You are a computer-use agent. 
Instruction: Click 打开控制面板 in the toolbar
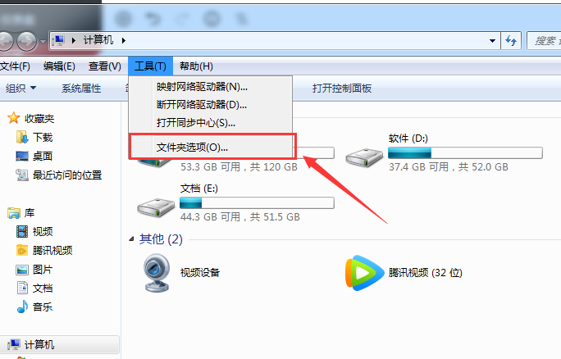click(342, 88)
